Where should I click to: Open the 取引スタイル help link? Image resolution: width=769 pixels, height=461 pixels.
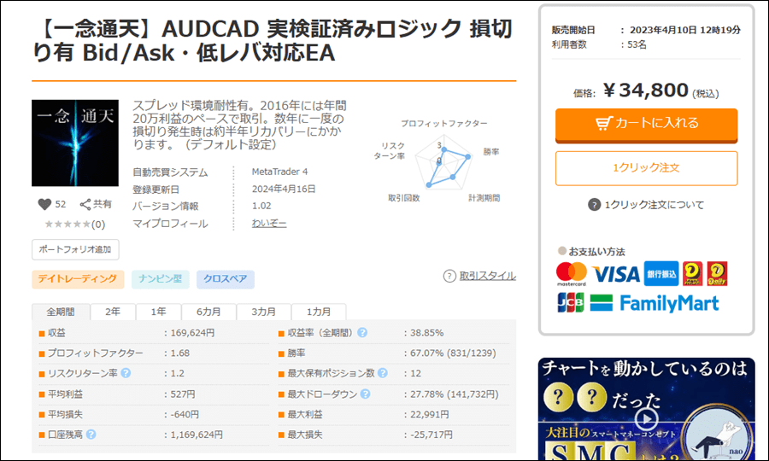[x=479, y=276]
